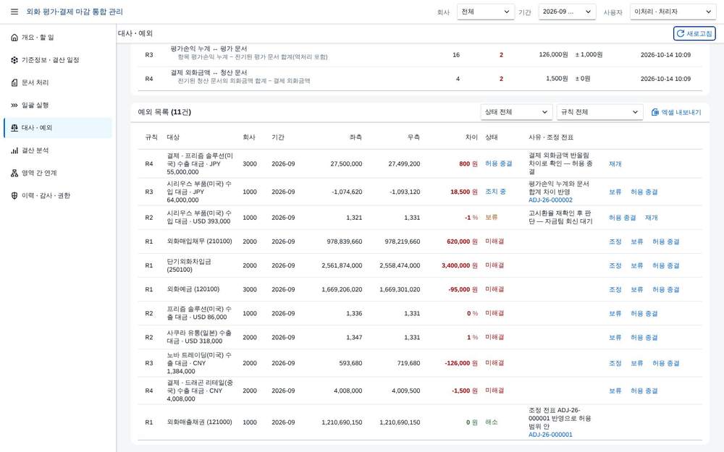This screenshot has width=724, height=452.
Task: Click the 조치 중 status text
Action: [x=495, y=192]
